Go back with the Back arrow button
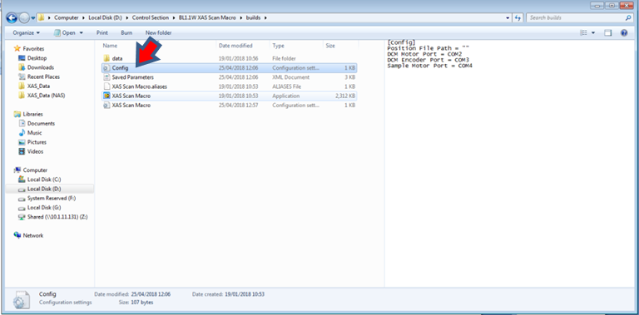Screen dimensions: 639x315 tap(12, 18)
